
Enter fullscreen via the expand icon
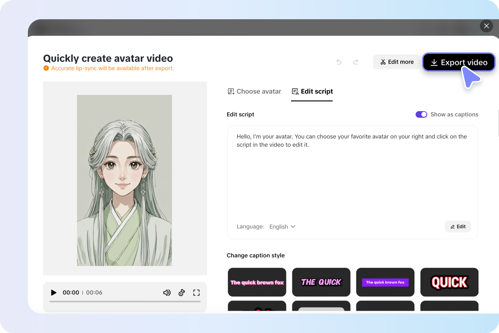tap(196, 293)
